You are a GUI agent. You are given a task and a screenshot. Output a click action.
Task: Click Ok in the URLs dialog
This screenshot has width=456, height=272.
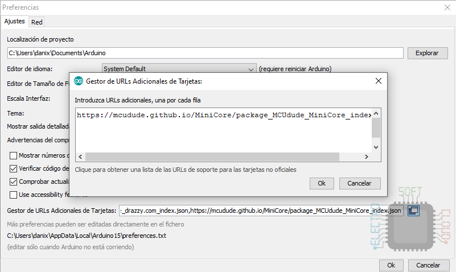pyautogui.click(x=322, y=183)
